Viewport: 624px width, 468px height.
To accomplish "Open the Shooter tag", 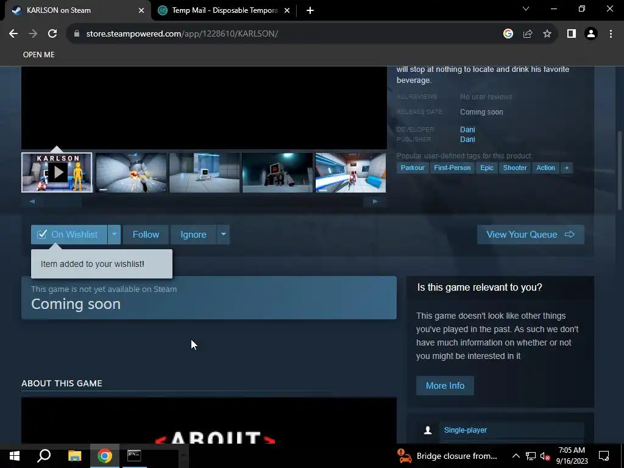I will pos(514,168).
